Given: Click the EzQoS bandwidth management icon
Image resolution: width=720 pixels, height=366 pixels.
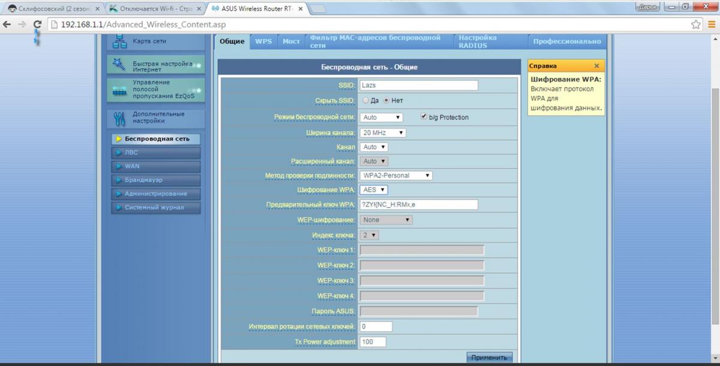Looking at the screenshot, I should pyautogui.click(x=119, y=90).
